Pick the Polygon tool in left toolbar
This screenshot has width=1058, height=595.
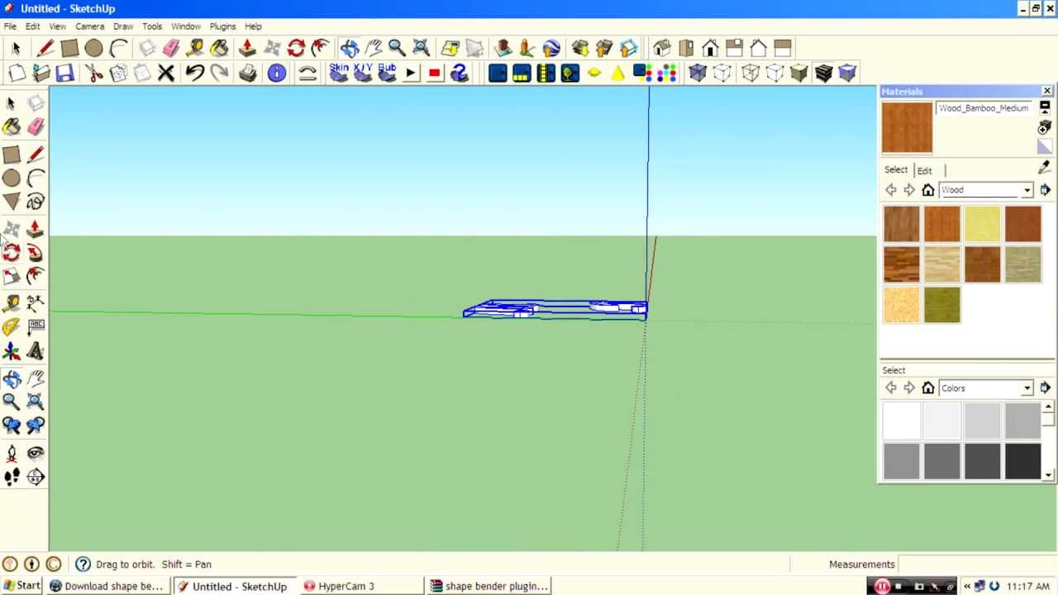pyautogui.click(x=12, y=202)
